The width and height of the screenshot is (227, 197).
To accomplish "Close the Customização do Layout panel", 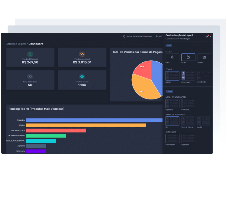I will pyautogui.click(x=211, y=36).
